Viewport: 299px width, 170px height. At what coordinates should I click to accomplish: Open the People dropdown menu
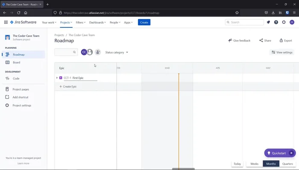115,22
